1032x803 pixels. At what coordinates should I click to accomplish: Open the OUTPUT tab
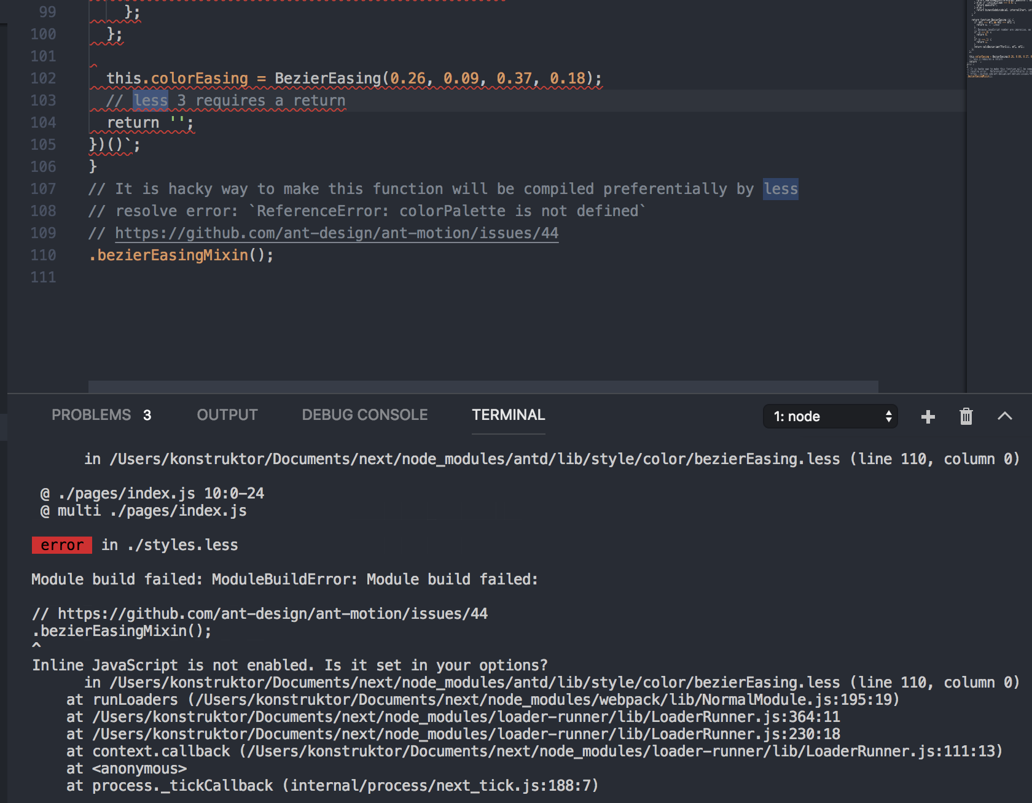(x=227, y=415)
